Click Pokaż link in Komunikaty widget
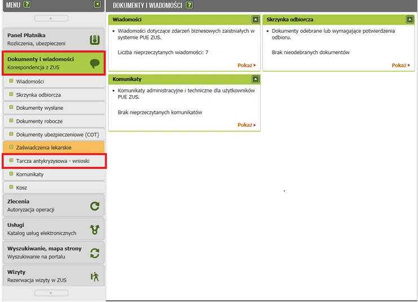The height and width of the screenshot is (302, 418). click(x=247, y=125)
